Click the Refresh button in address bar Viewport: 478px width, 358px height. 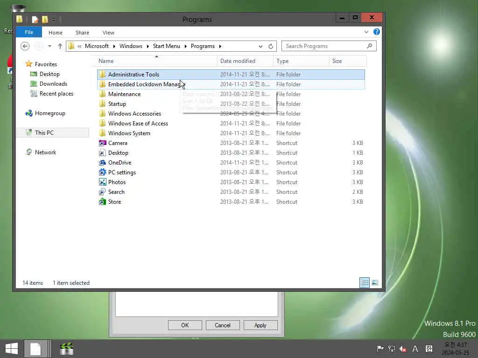[x=271, y=46]
